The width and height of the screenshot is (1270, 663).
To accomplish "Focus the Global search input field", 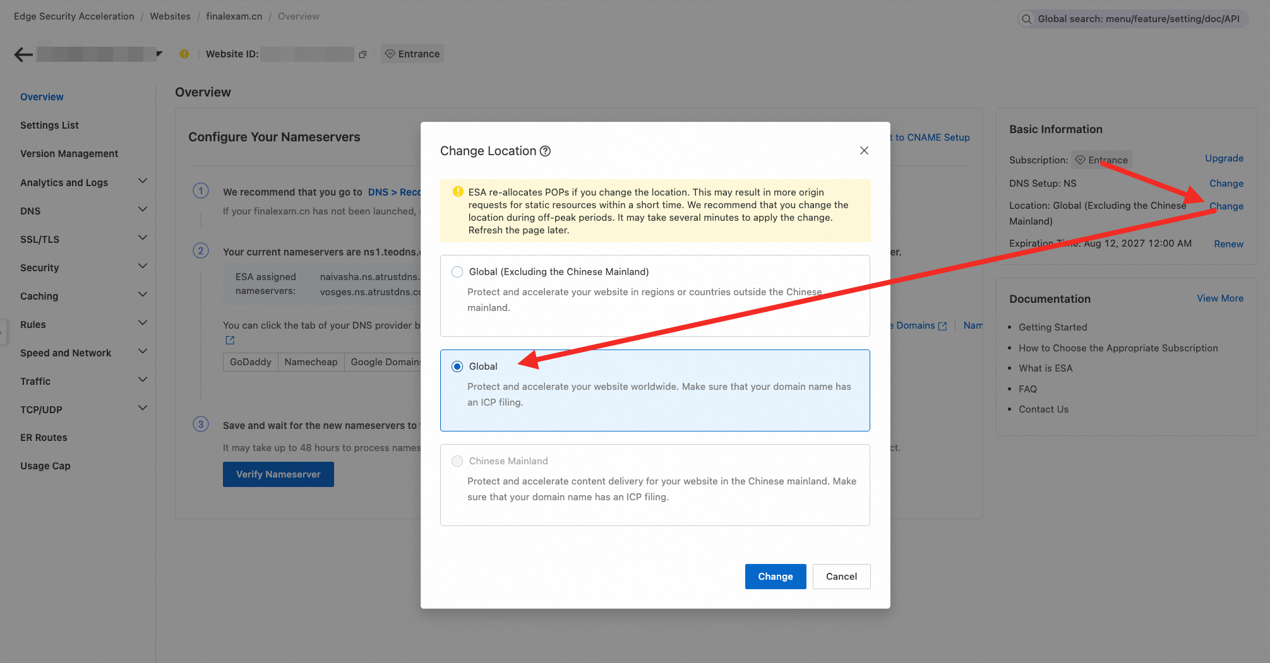I will (x=1133, y=19).
